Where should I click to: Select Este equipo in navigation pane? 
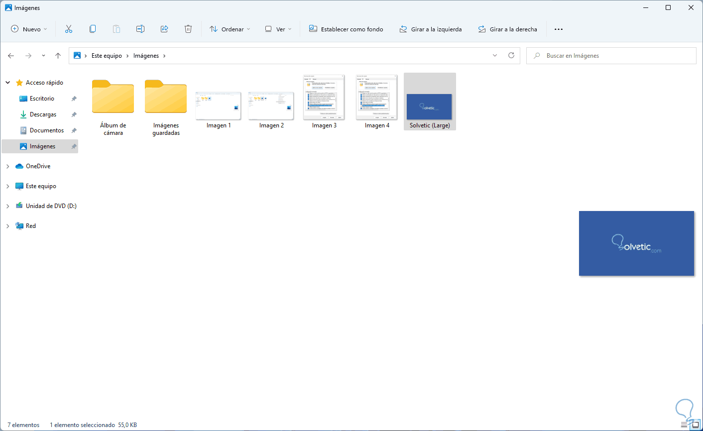click(40, 186)
